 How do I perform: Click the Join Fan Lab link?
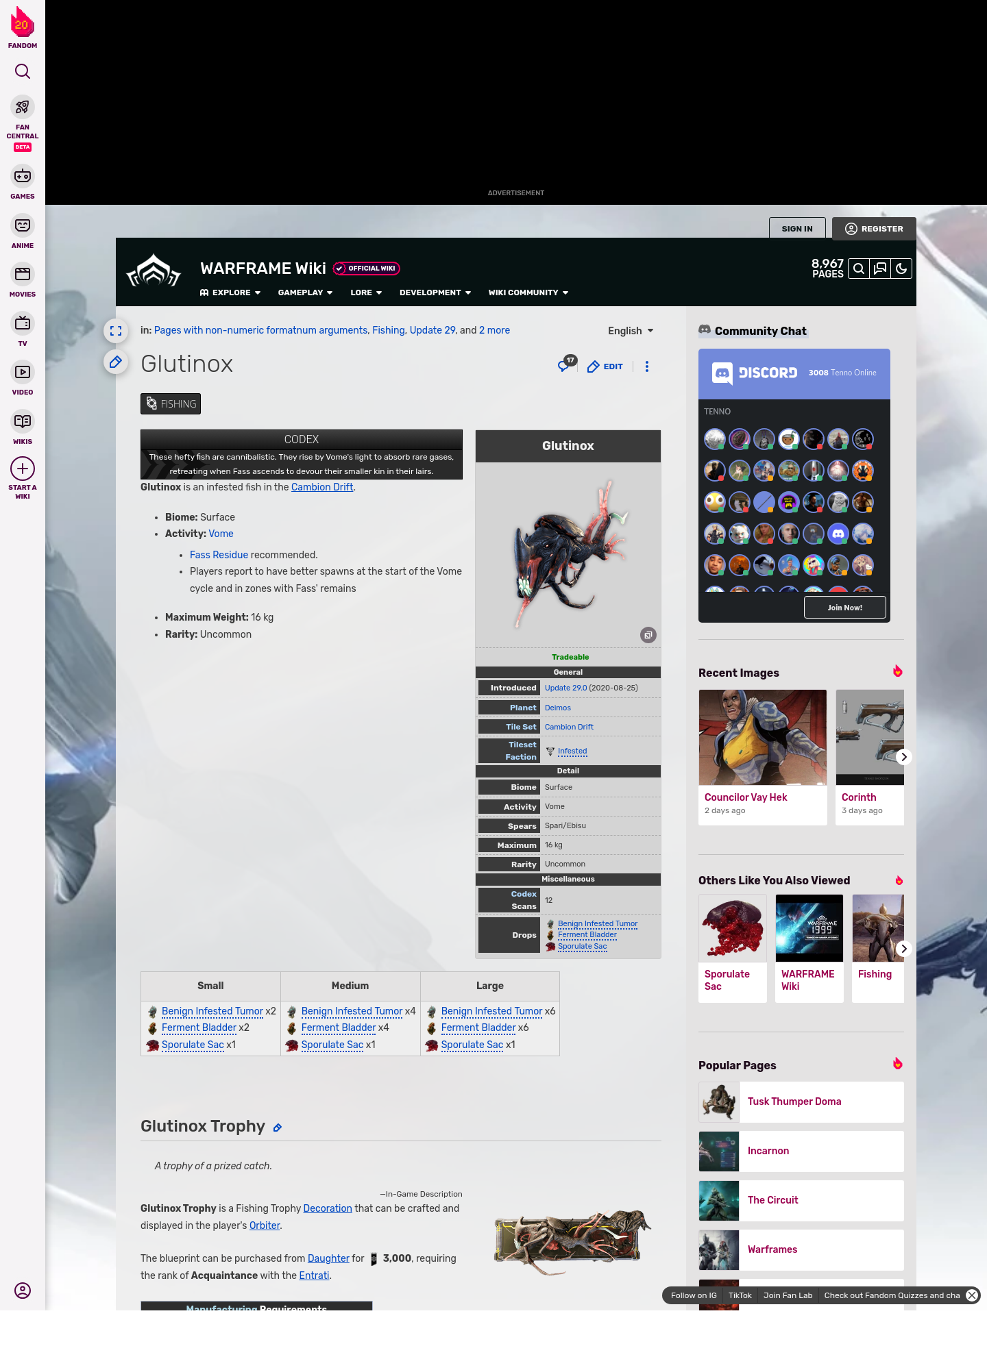pyautogui.click(x=788, y=1295)
